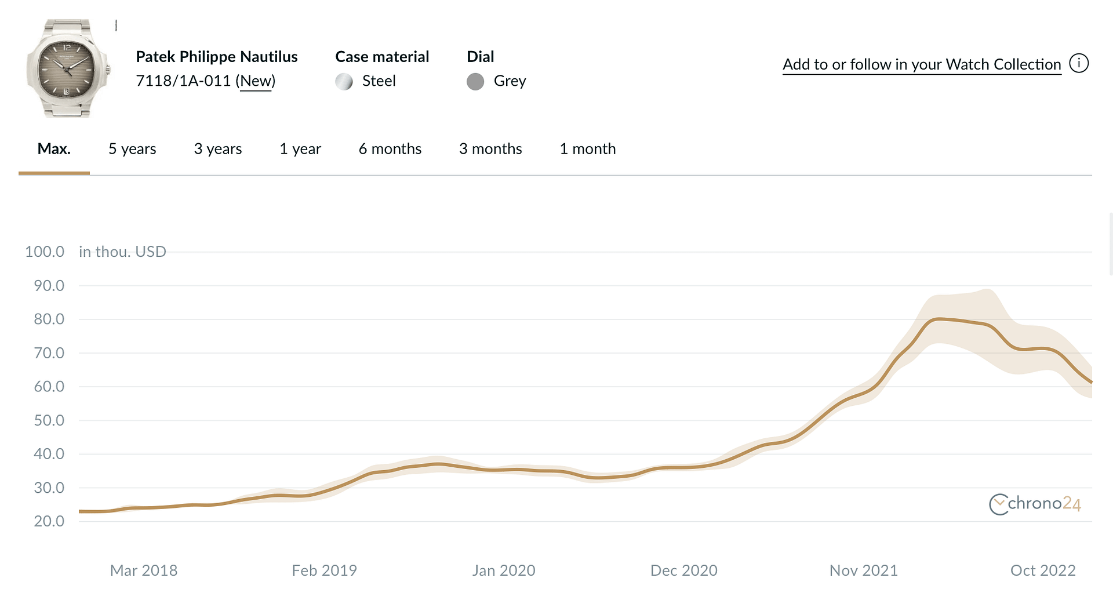Click the 40.0 y-axis value
1113x607 pixels.
coord(49,453)
